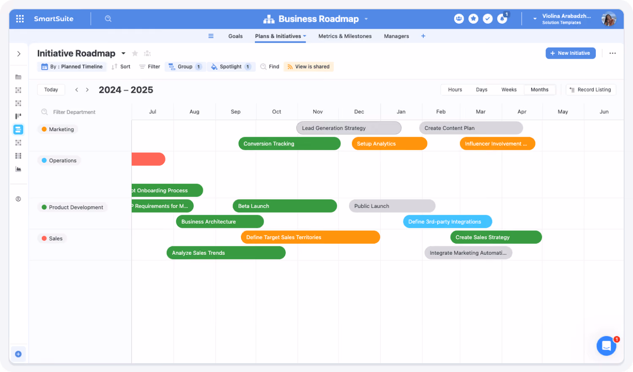Select the Months timeline scale
Viewport: 633px width, 372px height.
539,89
